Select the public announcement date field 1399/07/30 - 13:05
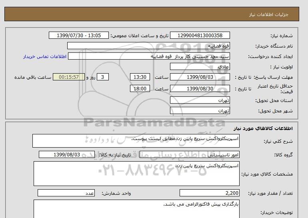 click(x=78, y=35)
